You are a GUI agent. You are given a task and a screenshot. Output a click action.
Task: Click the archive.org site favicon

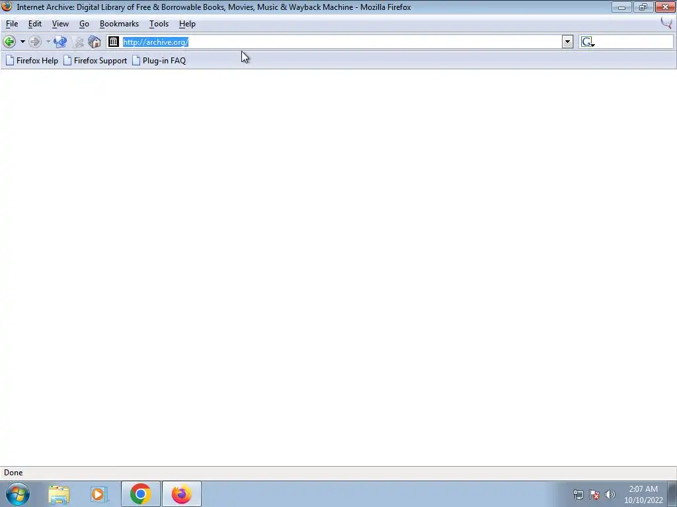(x=114, y=42)
